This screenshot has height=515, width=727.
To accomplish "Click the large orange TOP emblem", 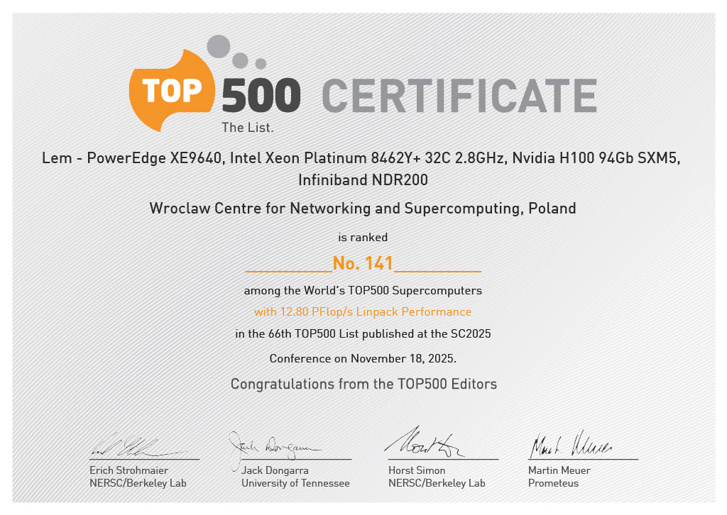I will pyautogui.click(x=173, y=89).
